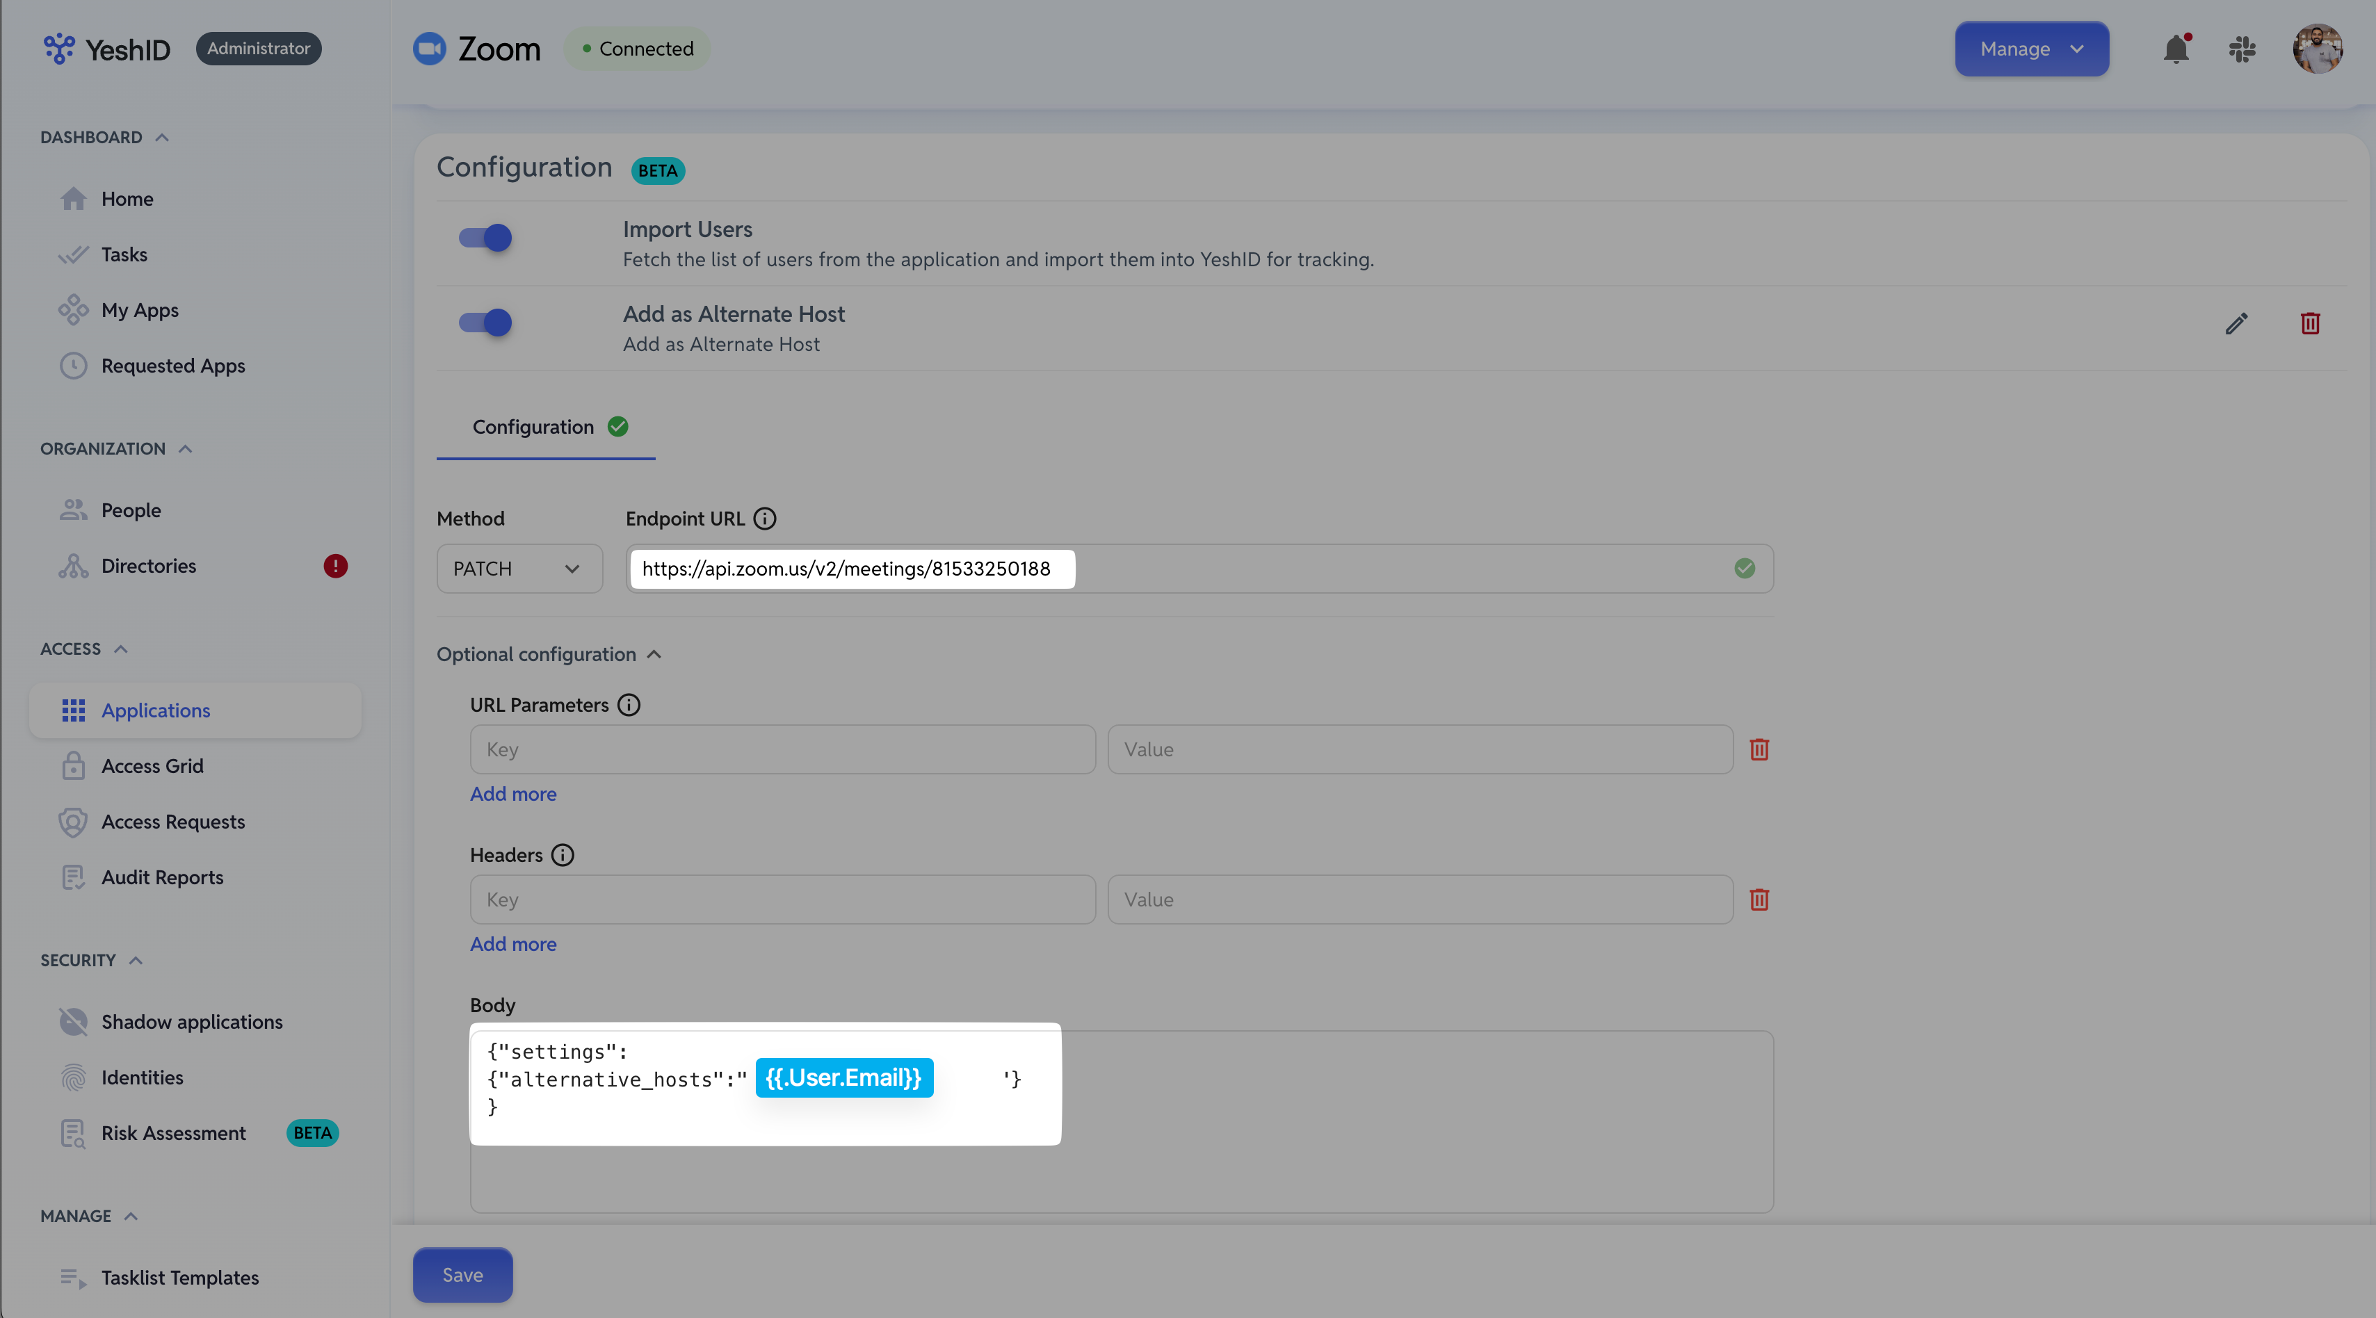
Task: Open the Manage dropdown button
Action: (2031, 49)
